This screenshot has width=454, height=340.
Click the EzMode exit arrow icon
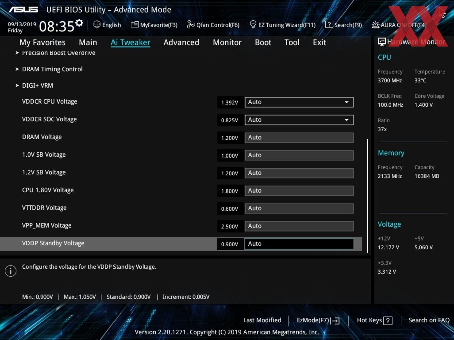coord(335,321)
